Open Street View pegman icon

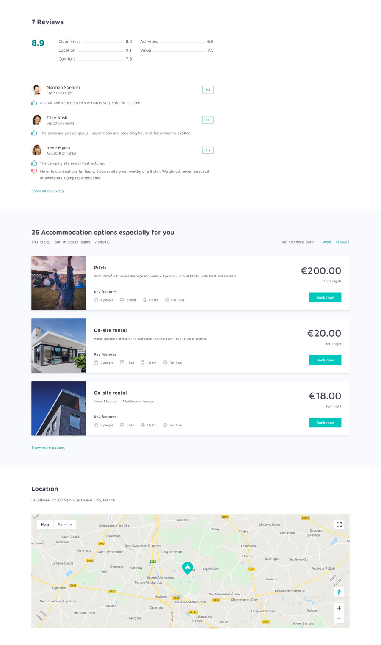pyautogui.click(x=339, y=592)
